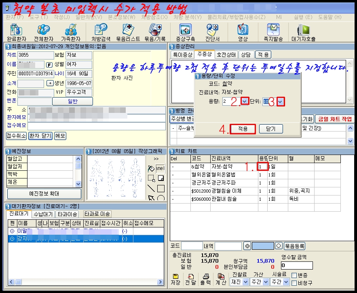Click the 적용 button in the dialog

coord(243,129)
